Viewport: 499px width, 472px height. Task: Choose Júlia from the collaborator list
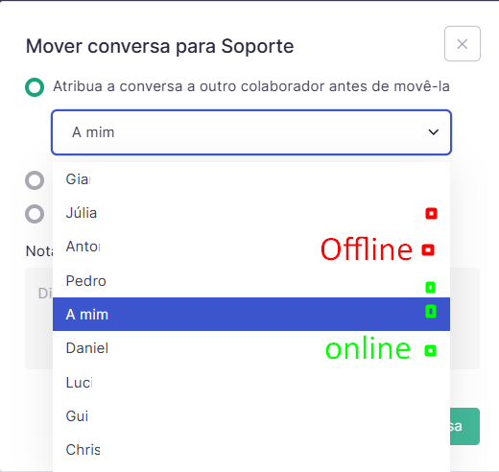[x=251, y=213]
